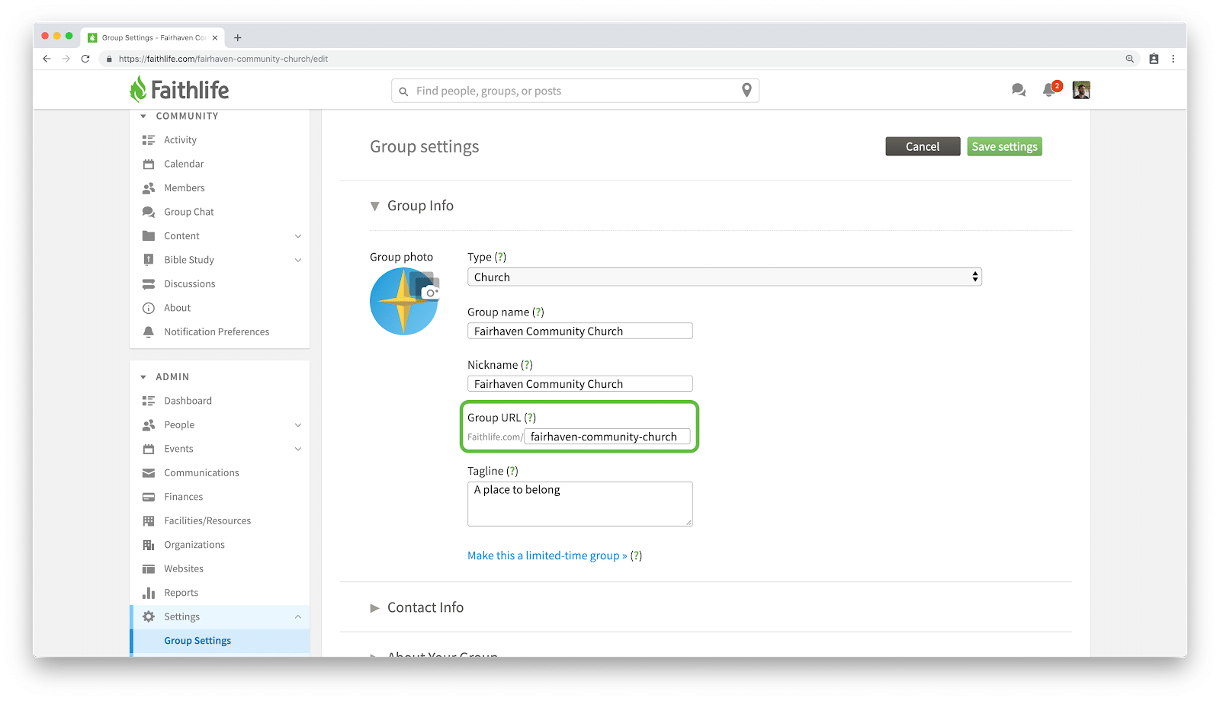Click the Content folder icon

pos(149,236)
